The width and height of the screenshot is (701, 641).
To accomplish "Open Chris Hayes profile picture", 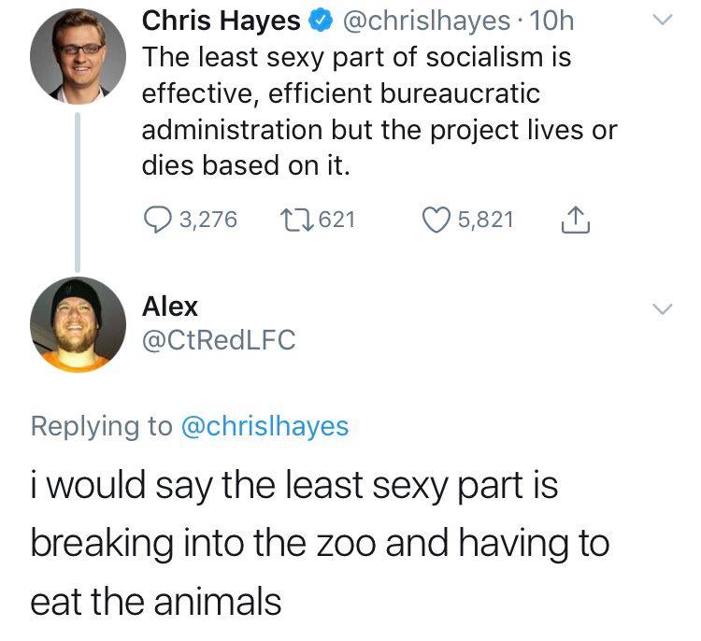I will pos(78,56).
